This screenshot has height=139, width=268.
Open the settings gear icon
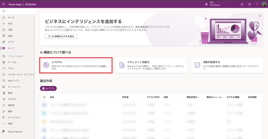(x=249, y=4)
